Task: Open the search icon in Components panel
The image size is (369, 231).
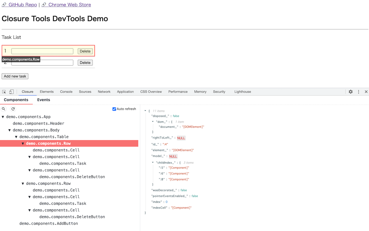Action: [x=3, y=109]
